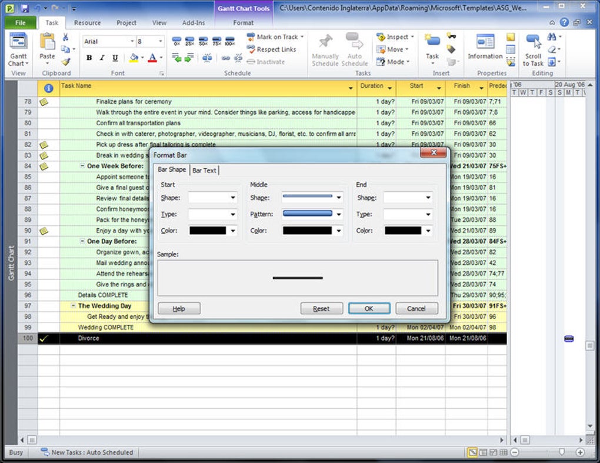Switch to the View ribbon tab
Image resolution: width=600 pixels, height=463 pixels.
pyautogui.click(x=159, y=22)
